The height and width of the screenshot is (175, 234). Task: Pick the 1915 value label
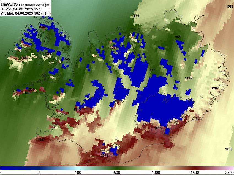point(77,109)
